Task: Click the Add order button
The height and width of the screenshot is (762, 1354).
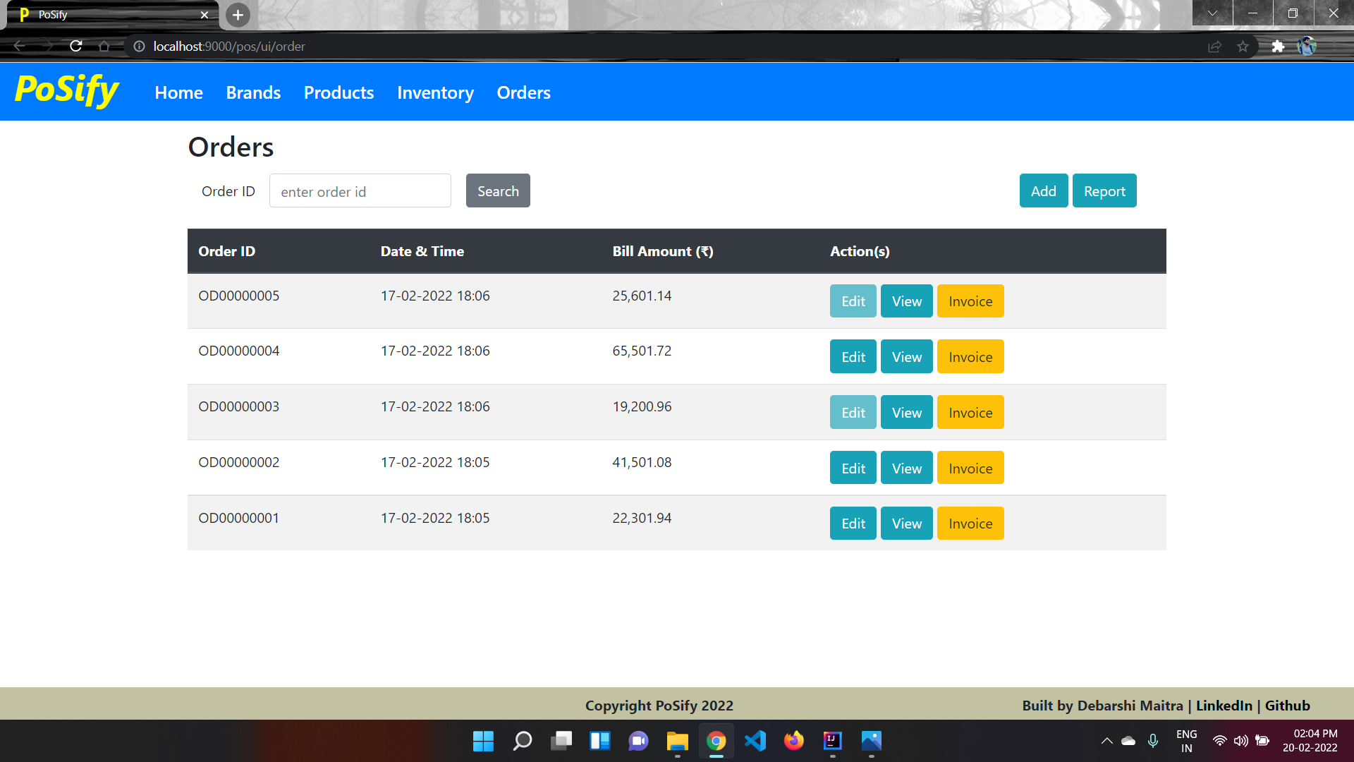Action: [x=1043, y=191]
